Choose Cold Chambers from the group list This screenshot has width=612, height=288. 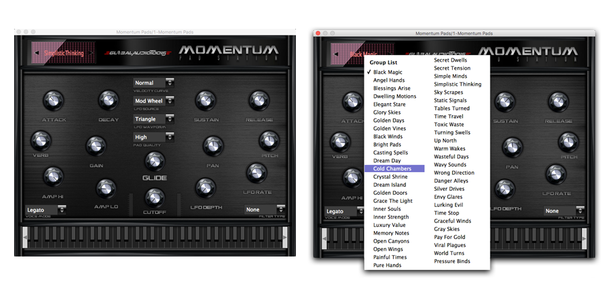pyautogui.click(x=394, y=168)
